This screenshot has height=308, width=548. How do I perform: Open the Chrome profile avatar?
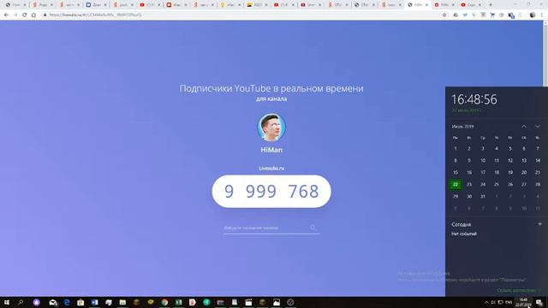pos(533,15)
